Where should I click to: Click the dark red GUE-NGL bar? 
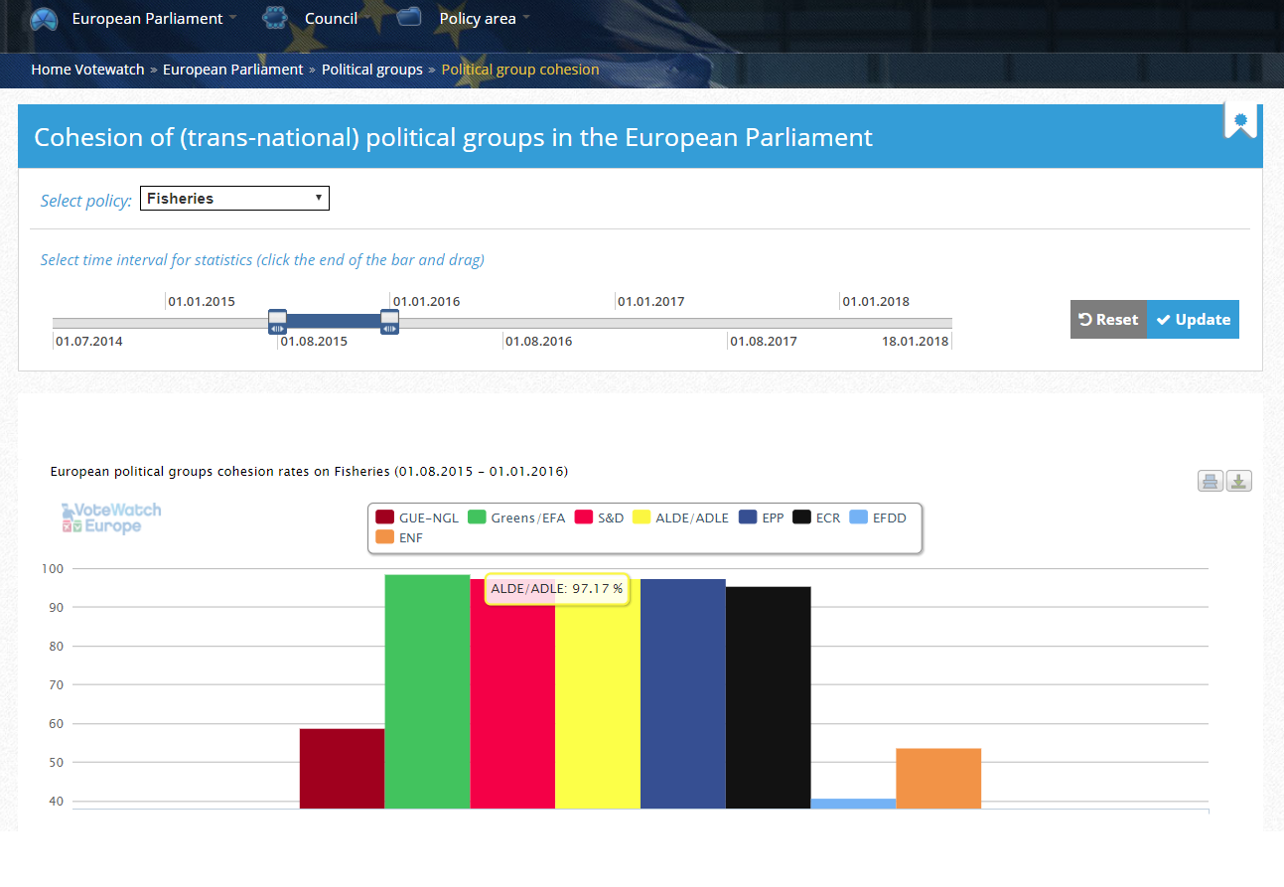click(342, 768)
